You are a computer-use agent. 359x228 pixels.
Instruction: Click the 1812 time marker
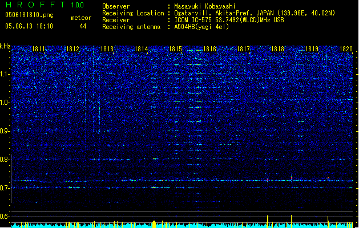(72, 49)
